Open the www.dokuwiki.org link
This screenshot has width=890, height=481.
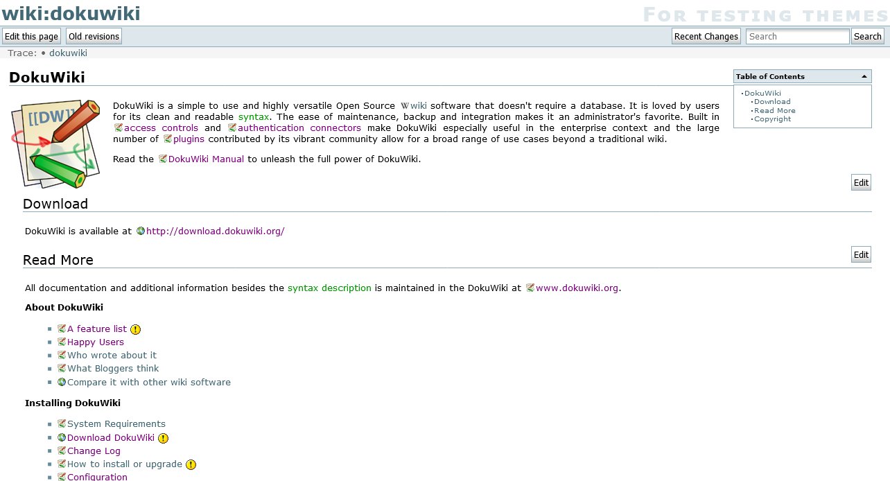[577, 288]
